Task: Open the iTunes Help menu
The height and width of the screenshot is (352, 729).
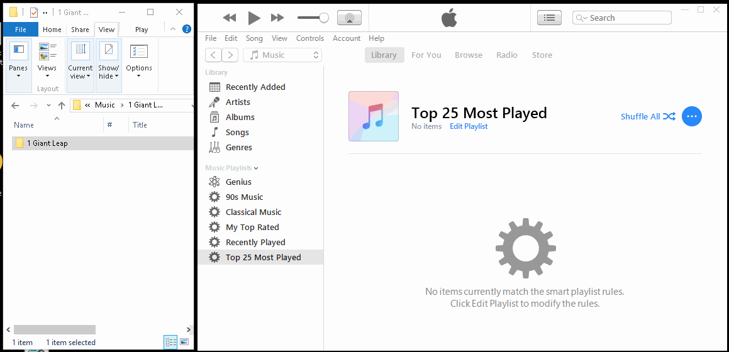Action: click(x=377, y=38)
